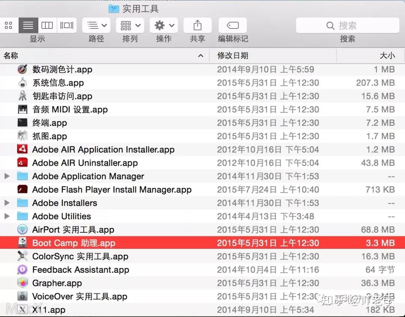Expand the Adobe Utilities folder

[7, 216]
